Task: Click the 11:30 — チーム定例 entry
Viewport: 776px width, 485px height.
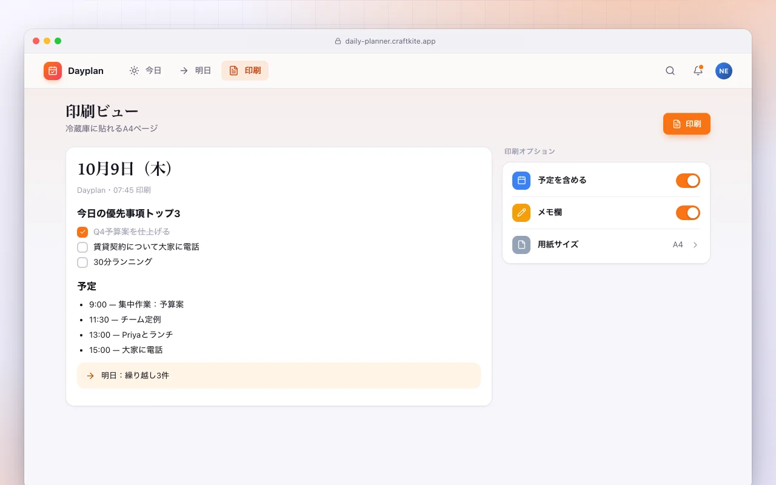Action: pyautogui.click(x=125, y=319)
